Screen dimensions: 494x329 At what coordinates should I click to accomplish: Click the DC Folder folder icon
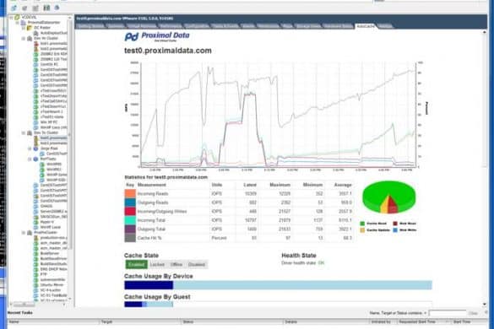(30, 28)
